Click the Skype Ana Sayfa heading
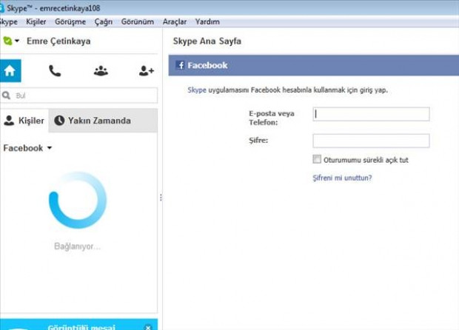The width and height of the screenshot is (459, 330). coord(207,41)
